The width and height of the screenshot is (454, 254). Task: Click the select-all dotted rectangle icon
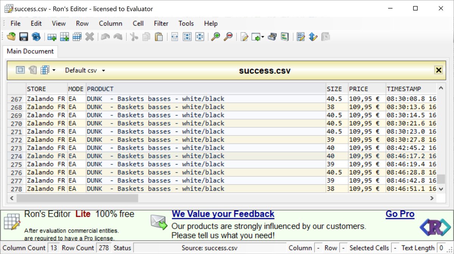pyautogui.click(x=20, y=70)
